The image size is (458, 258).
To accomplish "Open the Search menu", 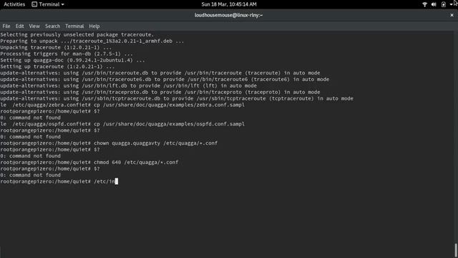I will coord(52,26).
